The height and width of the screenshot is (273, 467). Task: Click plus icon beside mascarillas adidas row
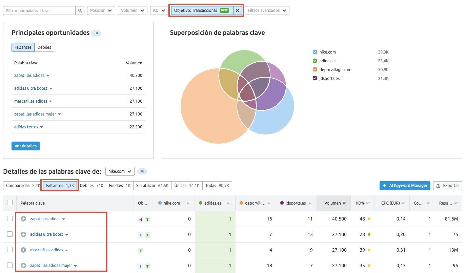pos(23,250)
